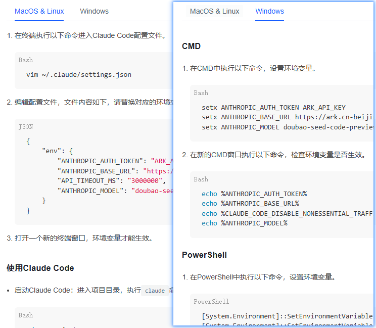Switch to Windows tab in left panel
Image resolution: width=376 pixels, height=328 pixels.
coord(94,11)
